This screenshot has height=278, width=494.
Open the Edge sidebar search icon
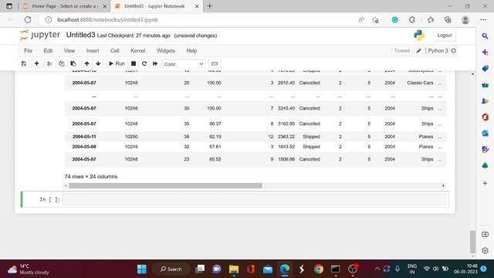coord(486,36)
